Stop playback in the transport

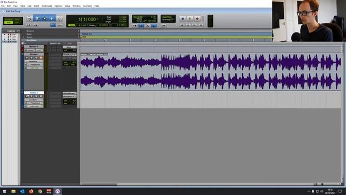pos(183,19)
